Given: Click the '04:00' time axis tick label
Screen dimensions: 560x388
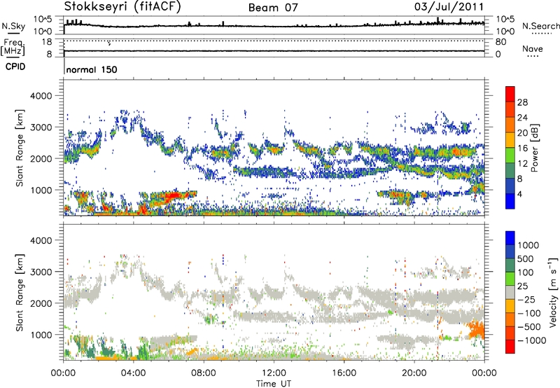Looking at the screenshot, I should (134, 373).
